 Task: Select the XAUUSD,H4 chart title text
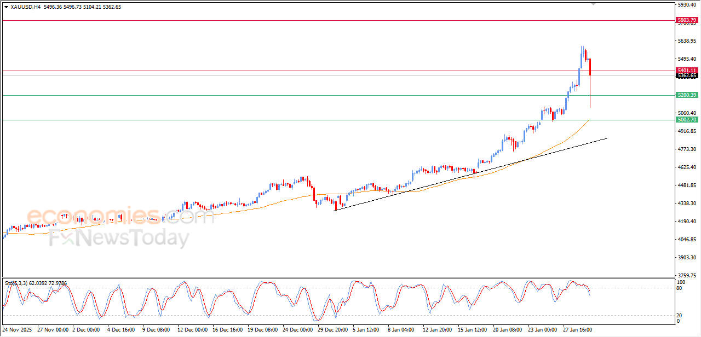(x=26, y=7)
